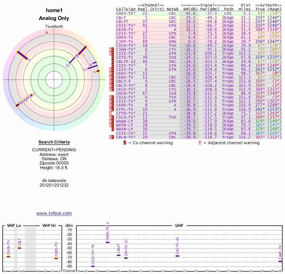Click the CICO-TV-74 marker in UHF chart
This screenshot has height=274, width=285.
pyautogui.click(x=93, y=266)
